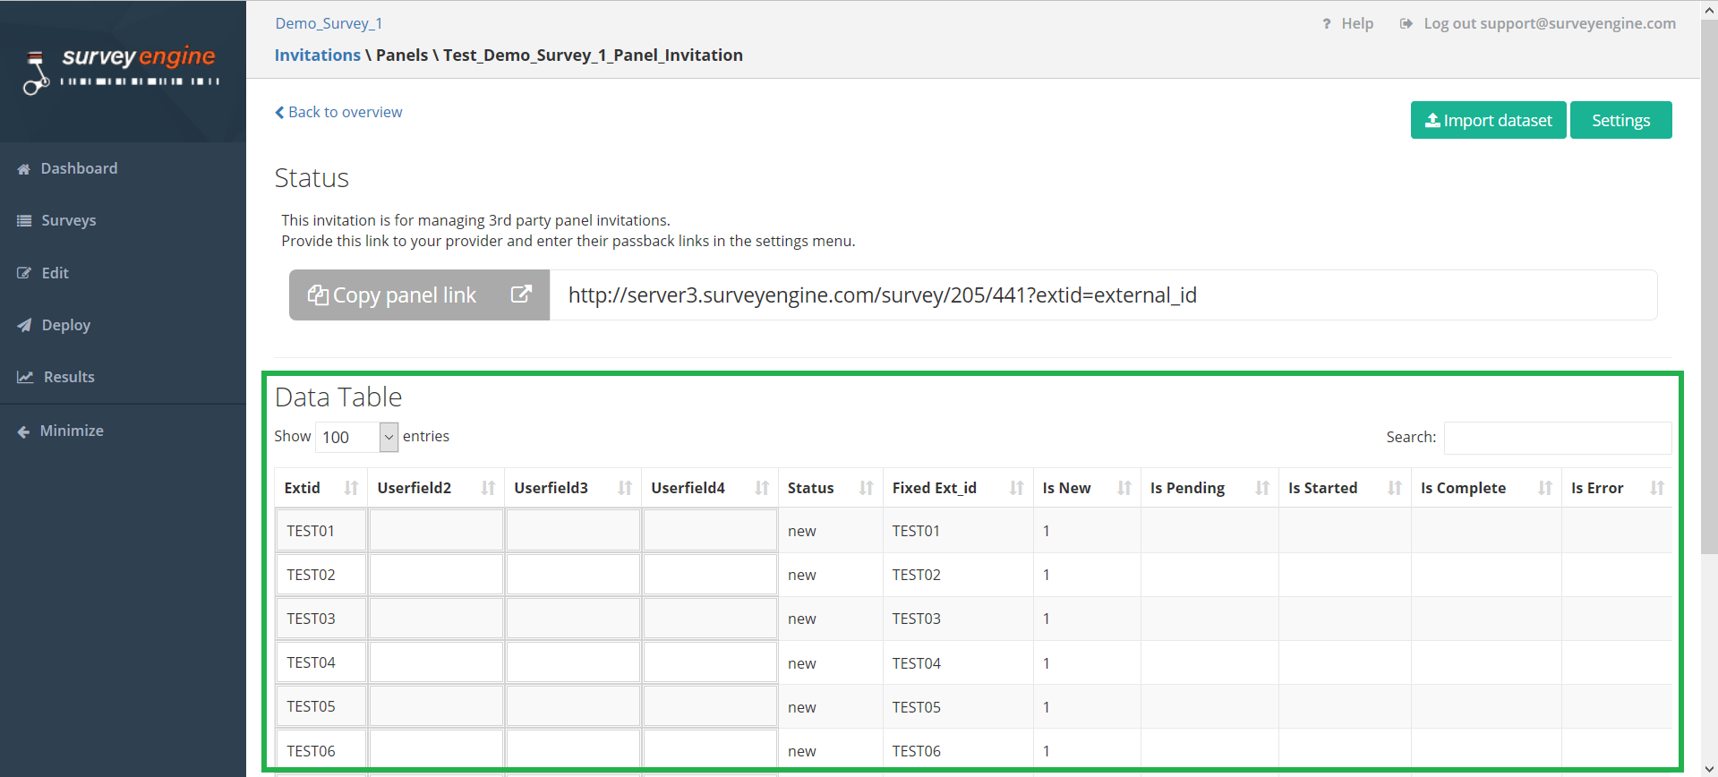Open the Show entries dropdown
Viewport: 1718px width, 777px height.
point(357,437)
